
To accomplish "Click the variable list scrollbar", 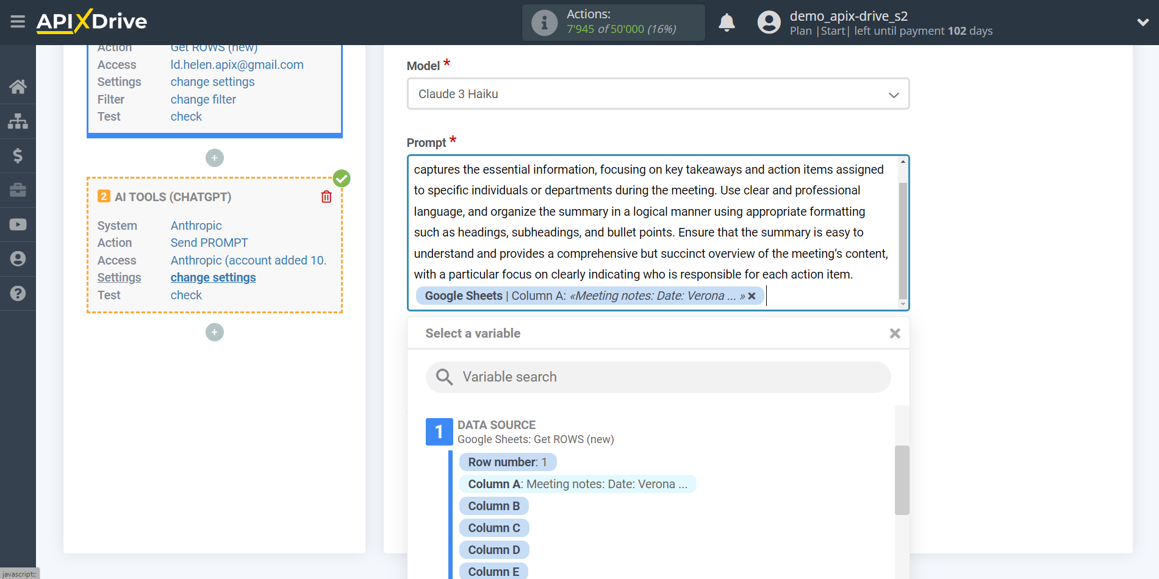I will [x=902, y=480].
